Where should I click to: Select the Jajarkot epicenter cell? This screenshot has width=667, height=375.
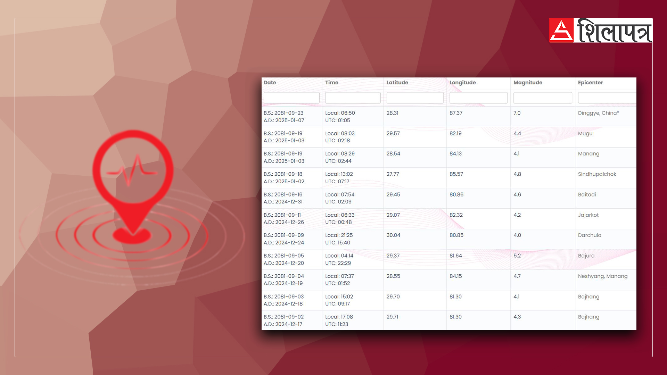coord(588,215)
